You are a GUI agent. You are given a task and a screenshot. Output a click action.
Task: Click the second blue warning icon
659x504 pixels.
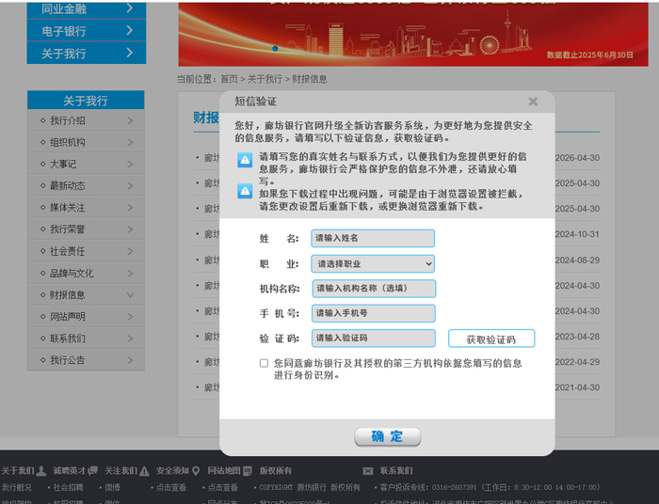pos(245,192)
